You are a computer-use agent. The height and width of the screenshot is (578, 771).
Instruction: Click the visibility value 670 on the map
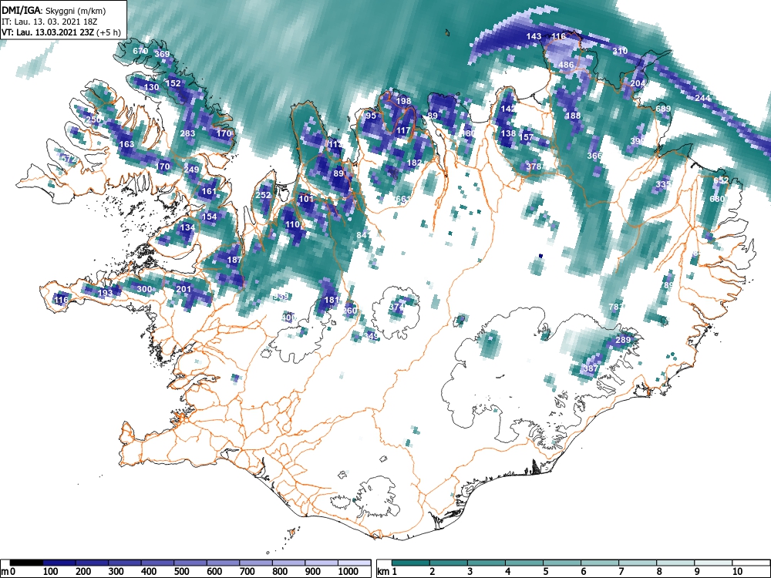pos(140,51)
